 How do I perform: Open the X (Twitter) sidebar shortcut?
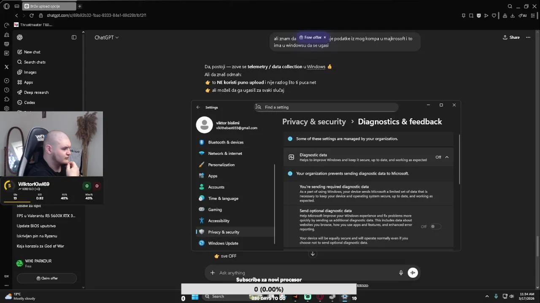[6, 67]
